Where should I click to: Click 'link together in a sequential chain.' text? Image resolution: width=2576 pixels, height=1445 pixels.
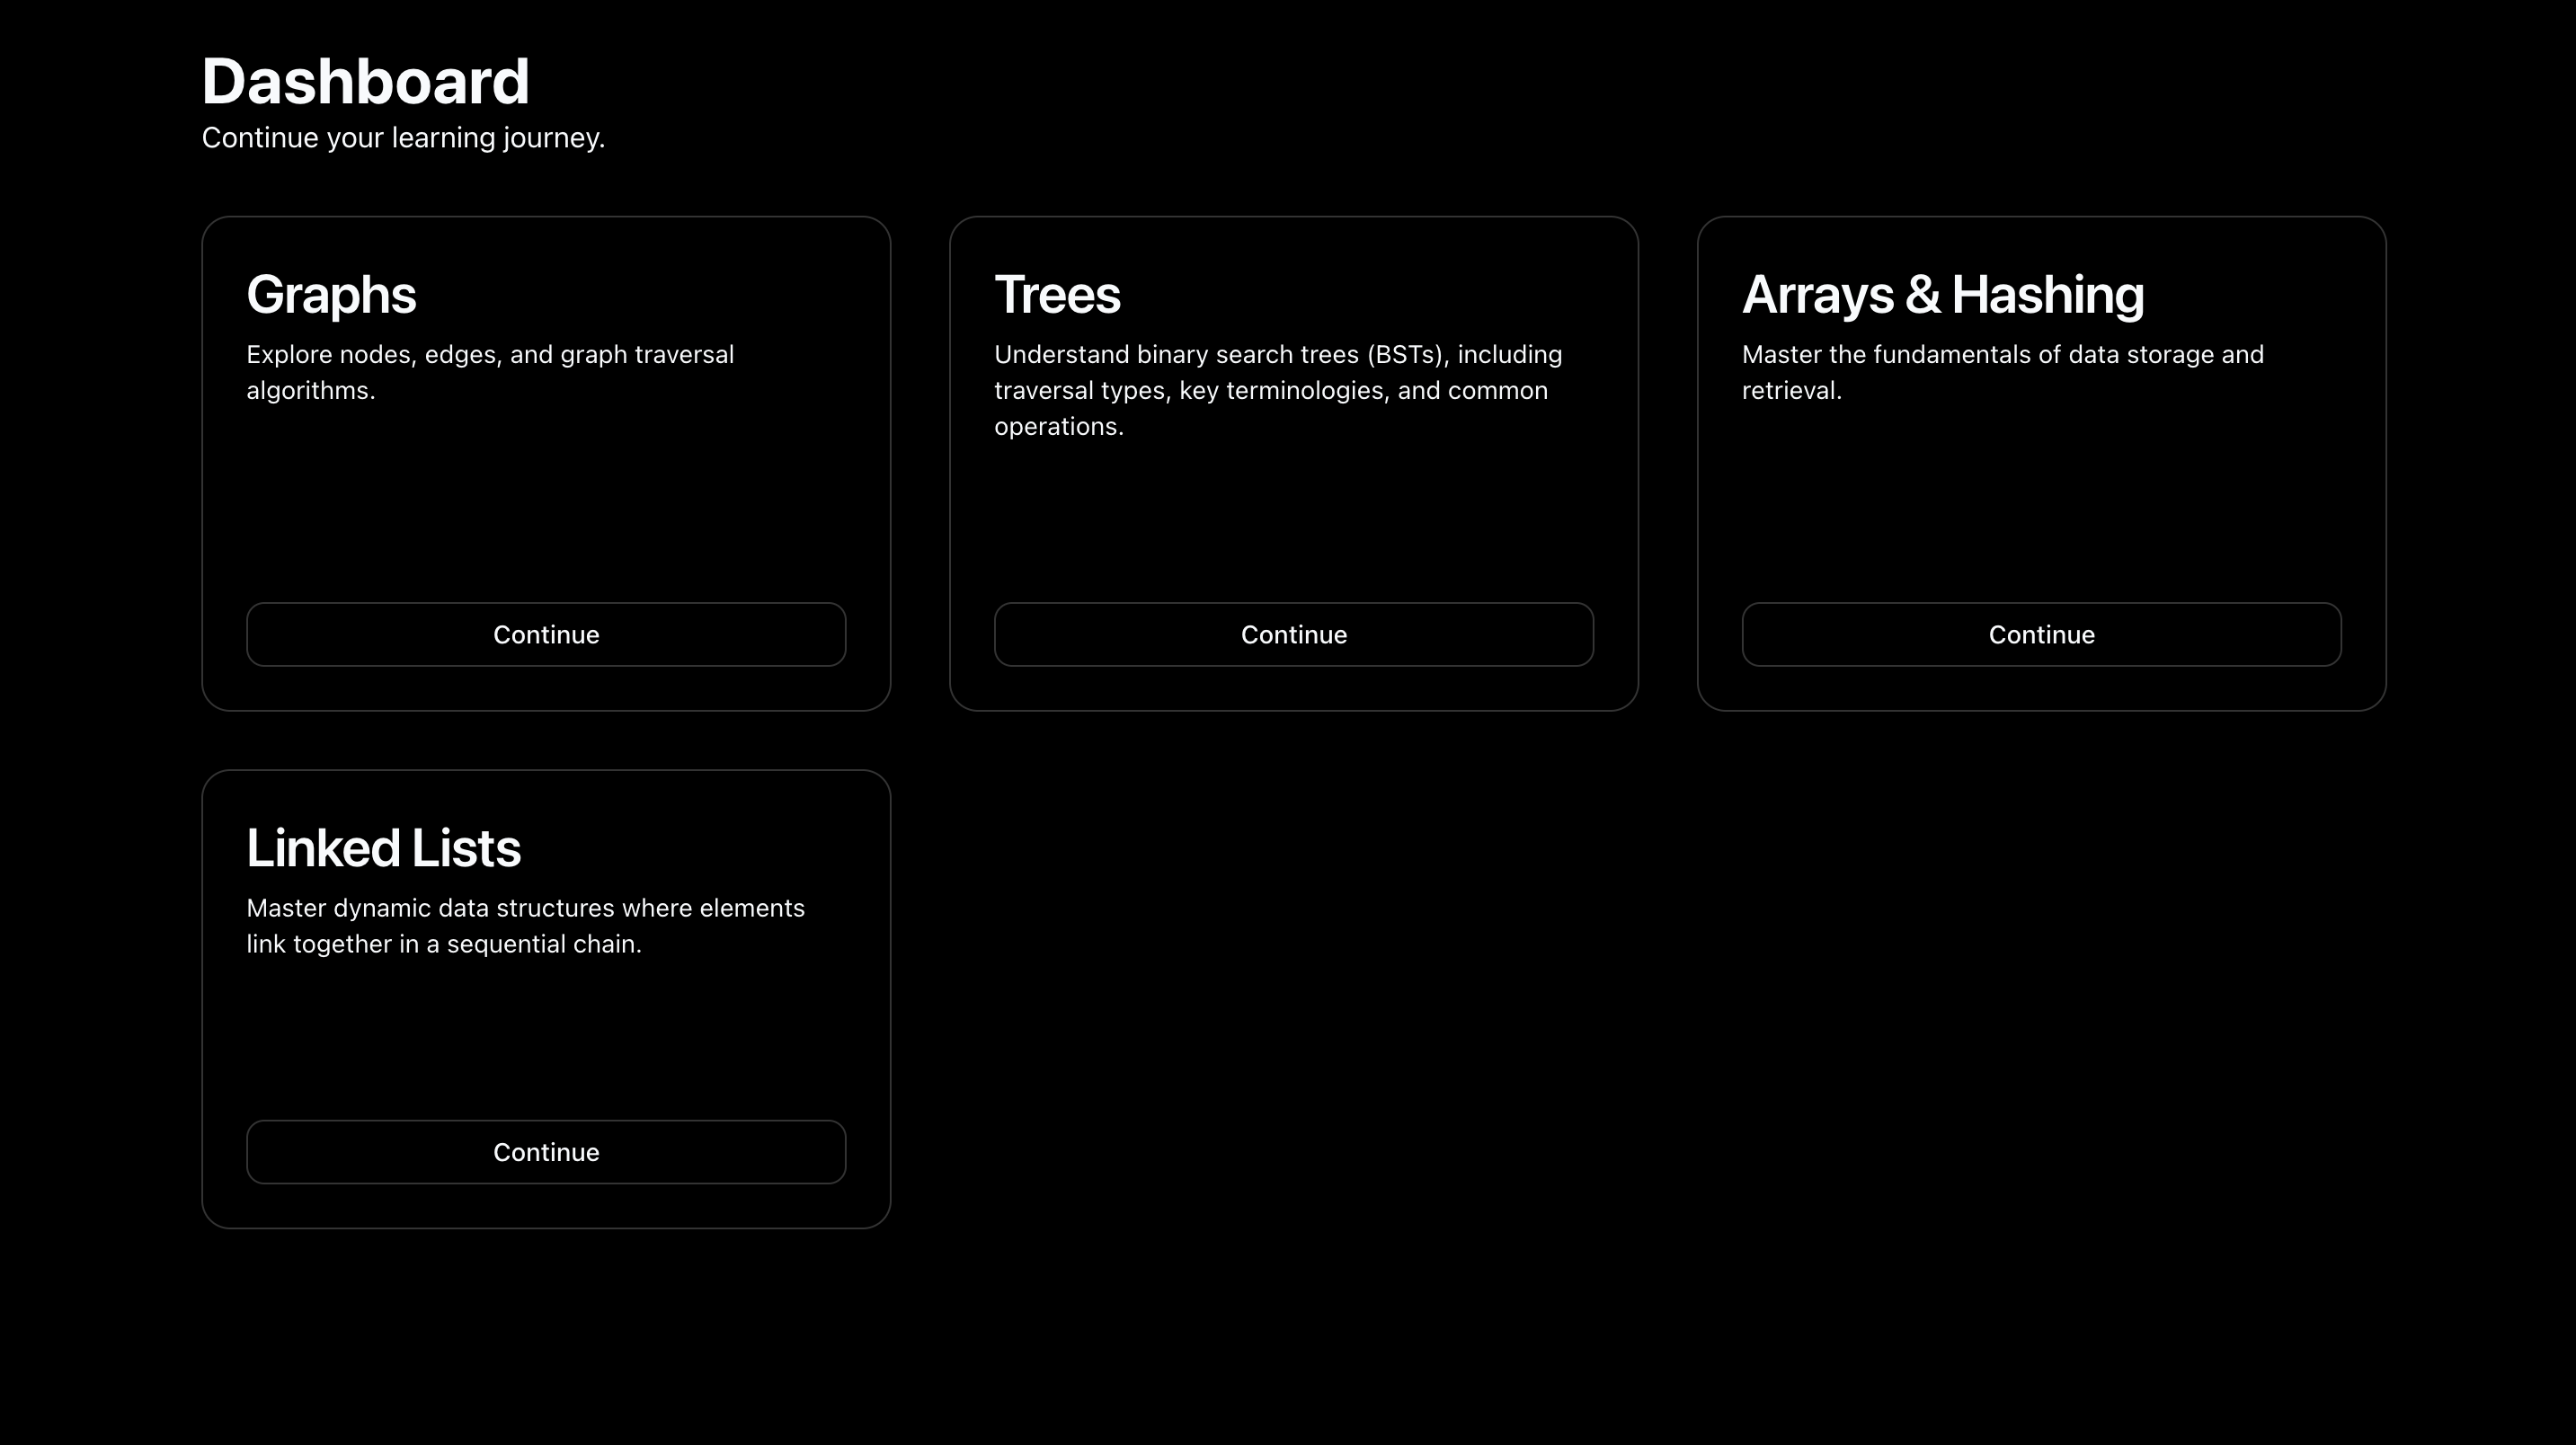443,944
